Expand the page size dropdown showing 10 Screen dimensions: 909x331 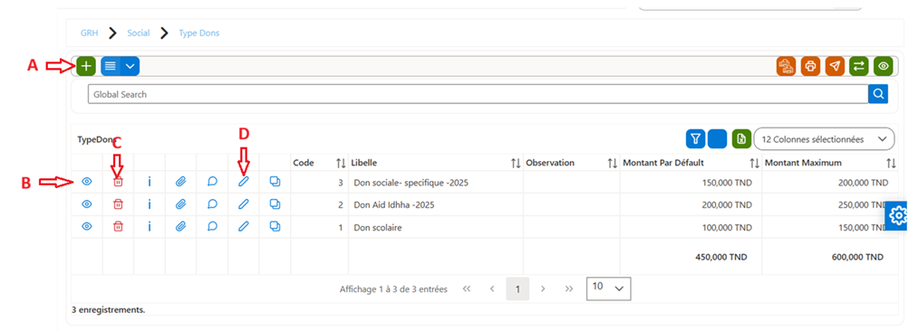pyautogui.click(x=609, y=288)
